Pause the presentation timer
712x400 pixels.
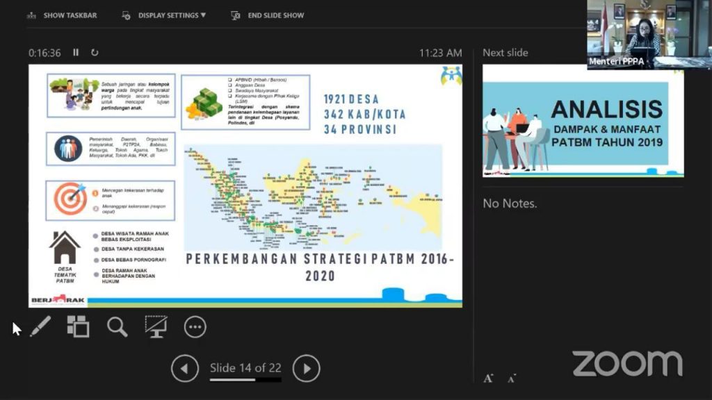(76, 53)
